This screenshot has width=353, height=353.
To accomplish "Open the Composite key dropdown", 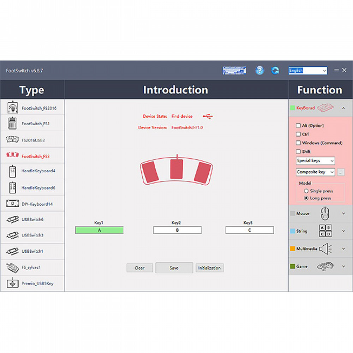I will (315, 172).
